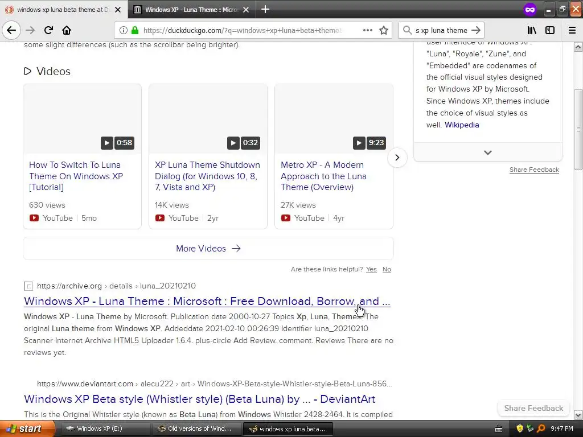Click More Videos button

(x=208, y=249)
